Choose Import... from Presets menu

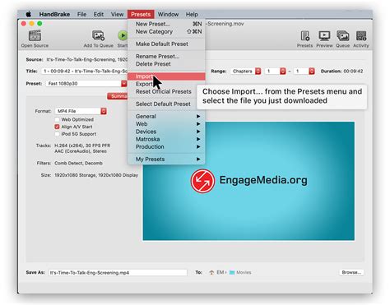166,76
